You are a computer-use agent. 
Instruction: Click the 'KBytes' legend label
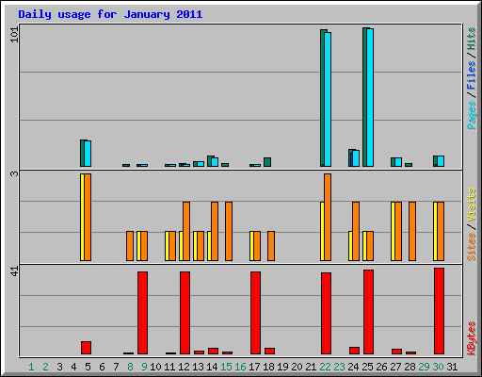pos(472,338)
